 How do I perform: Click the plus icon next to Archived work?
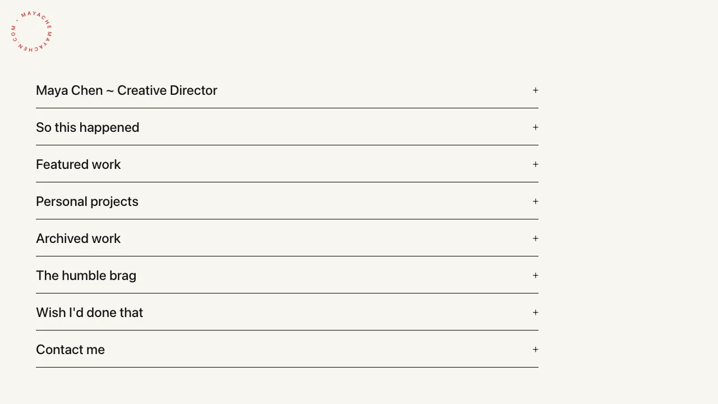coord(535,238)
